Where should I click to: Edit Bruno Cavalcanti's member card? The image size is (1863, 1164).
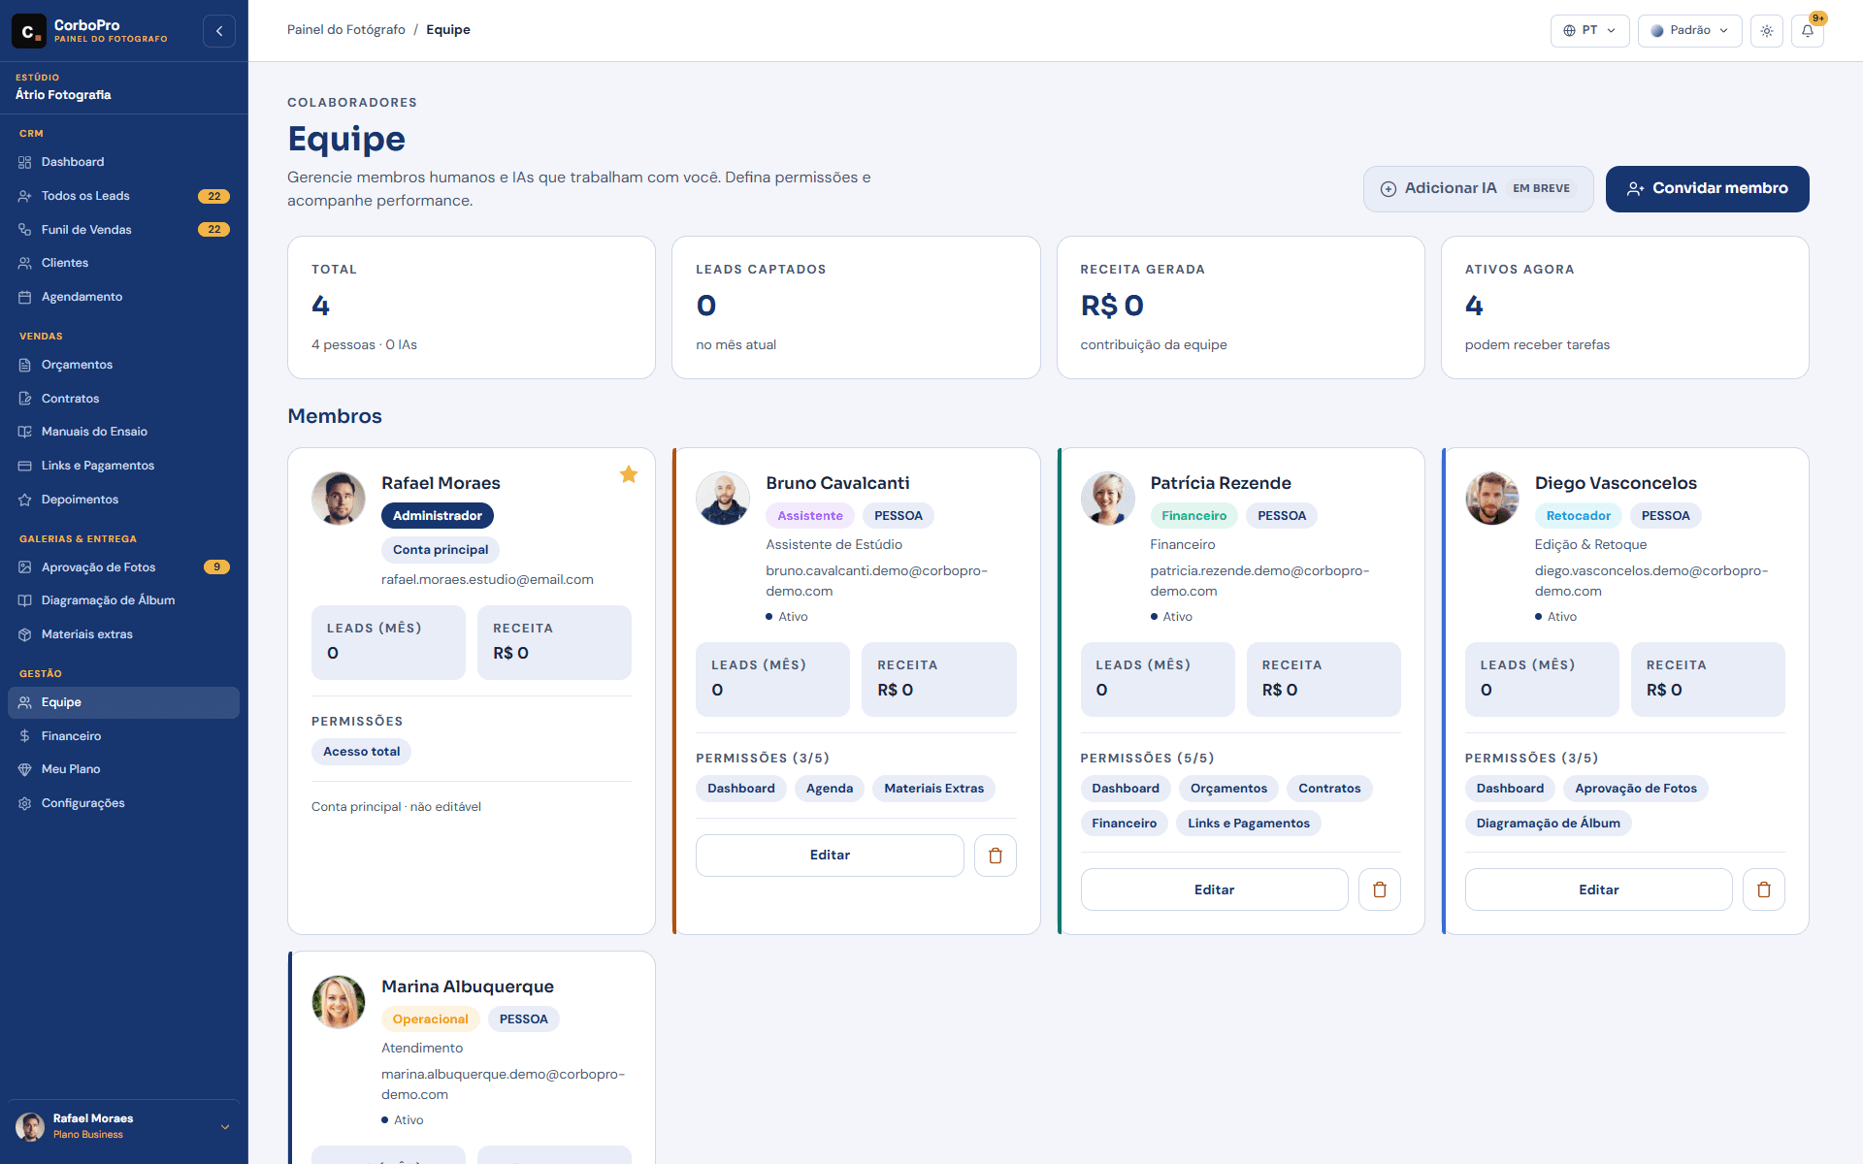830,856
